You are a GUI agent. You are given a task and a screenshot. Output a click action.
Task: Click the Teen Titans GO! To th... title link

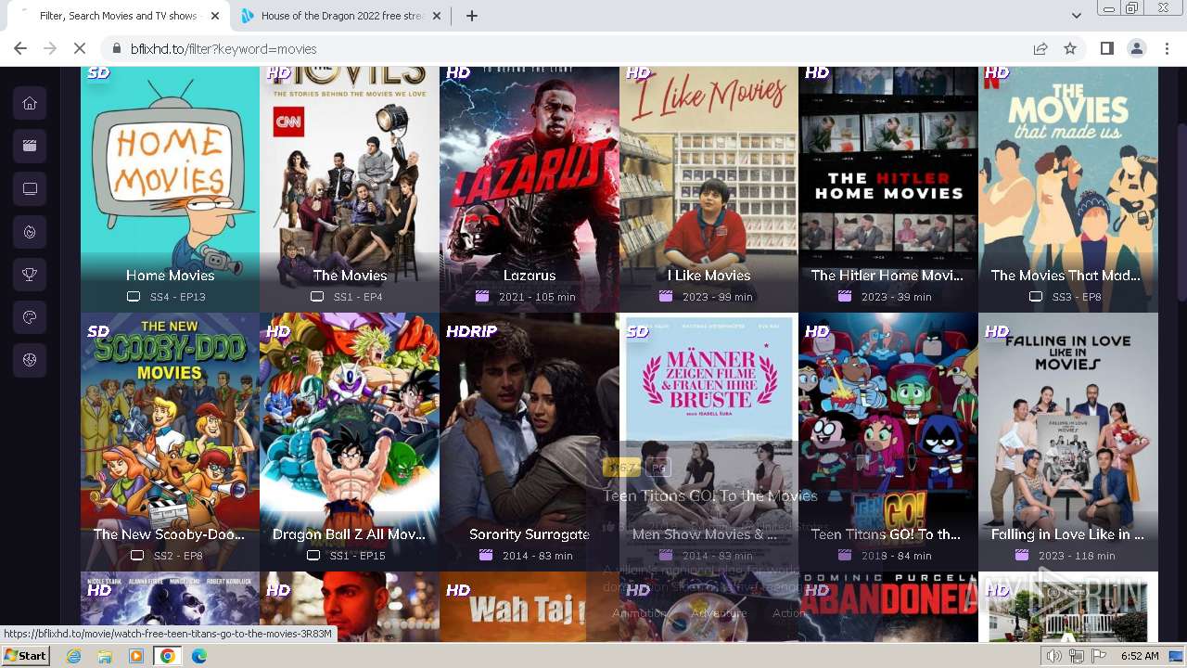pyautogui.click(x=886, y=534)
